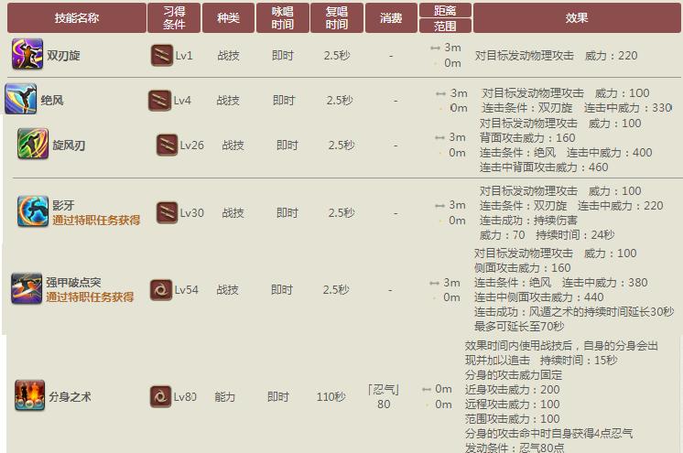This screenshot has width=683, height=453.
Task: Click 威力：220 in 双刃旋 effect
Action: pos(611,56)
